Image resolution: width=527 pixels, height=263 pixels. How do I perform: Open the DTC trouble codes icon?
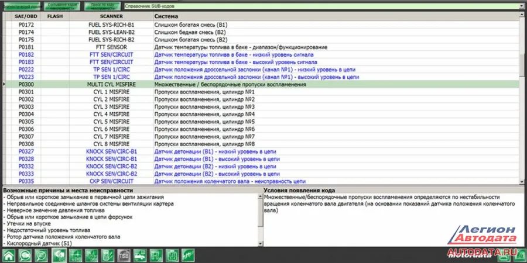(x=59, y=255)
